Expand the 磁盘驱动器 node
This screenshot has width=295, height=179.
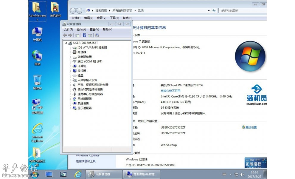71,57
